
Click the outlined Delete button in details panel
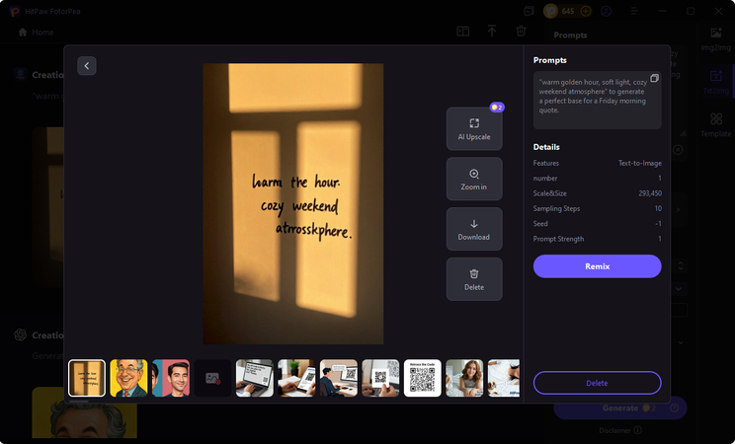(597, 383)
